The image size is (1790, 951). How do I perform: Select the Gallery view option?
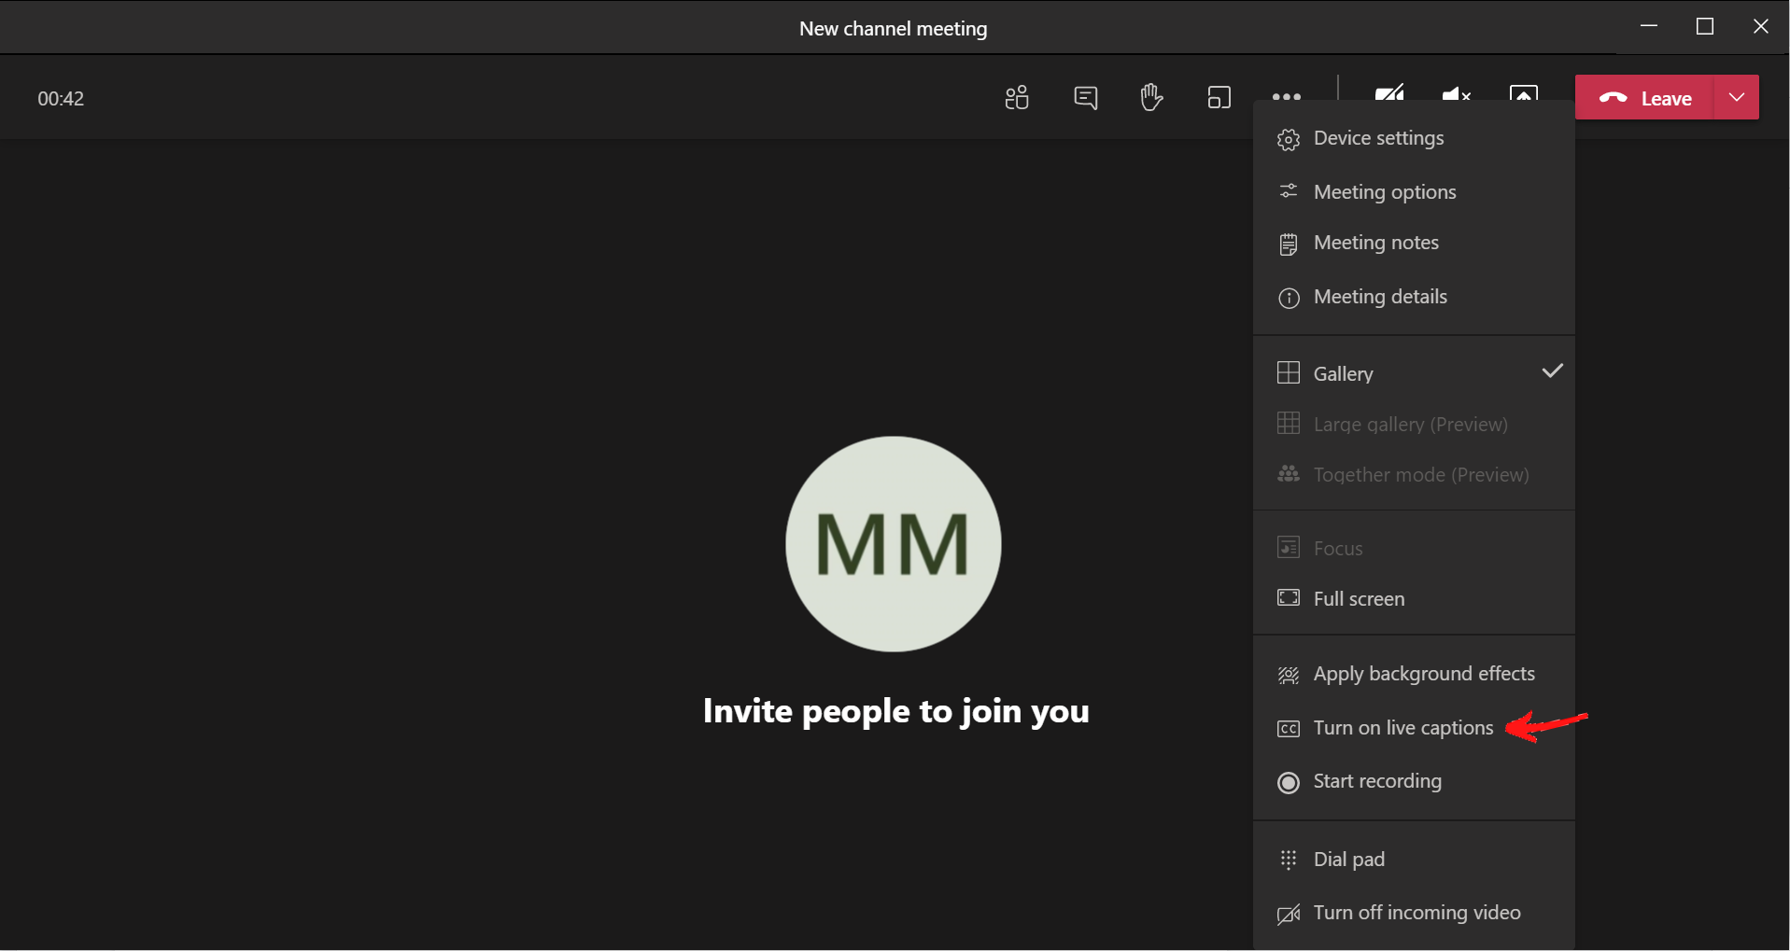[1343, 373]
